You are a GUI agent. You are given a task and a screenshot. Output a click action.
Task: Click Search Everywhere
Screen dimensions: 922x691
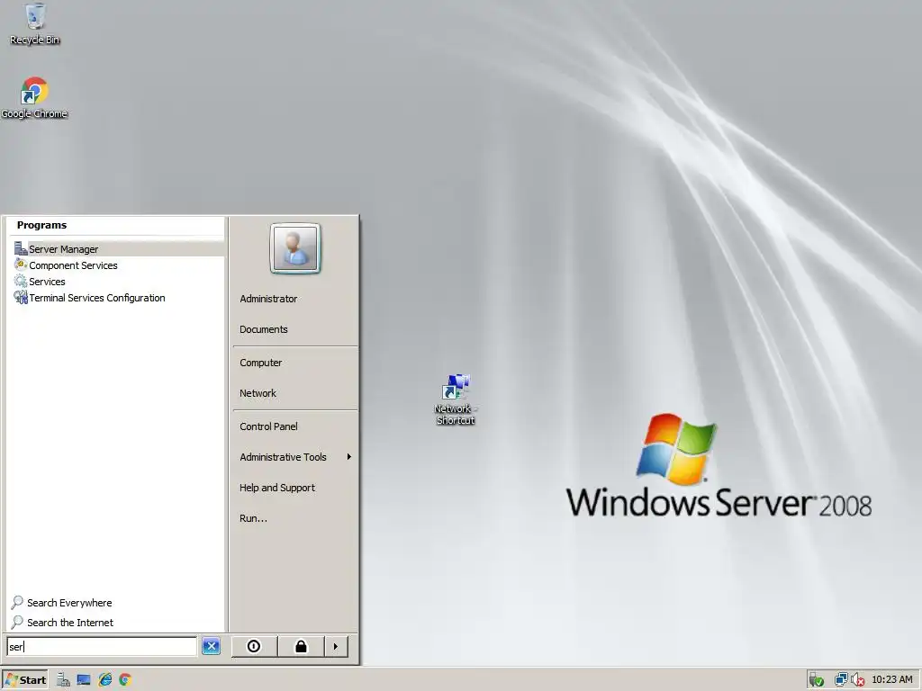pos(61,603)
